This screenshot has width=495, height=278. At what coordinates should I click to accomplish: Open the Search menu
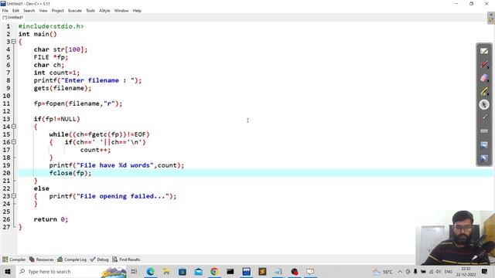click(x=29, y=10)
